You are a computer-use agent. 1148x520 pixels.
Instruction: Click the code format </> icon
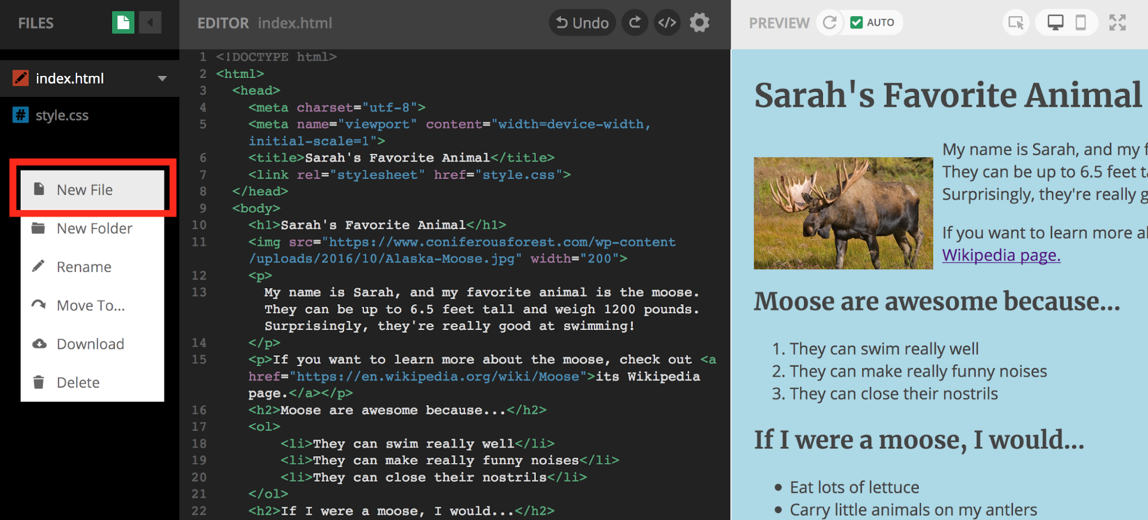click(x=667, y=23)
